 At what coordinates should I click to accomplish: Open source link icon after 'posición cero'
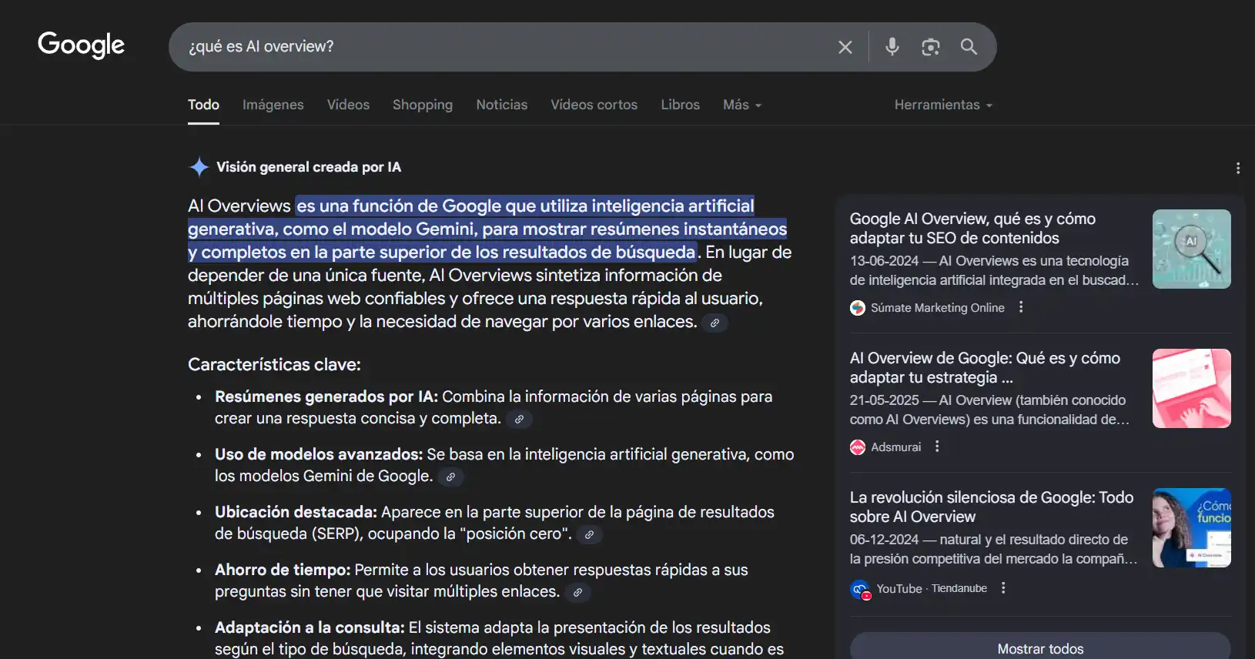point(589,535)
